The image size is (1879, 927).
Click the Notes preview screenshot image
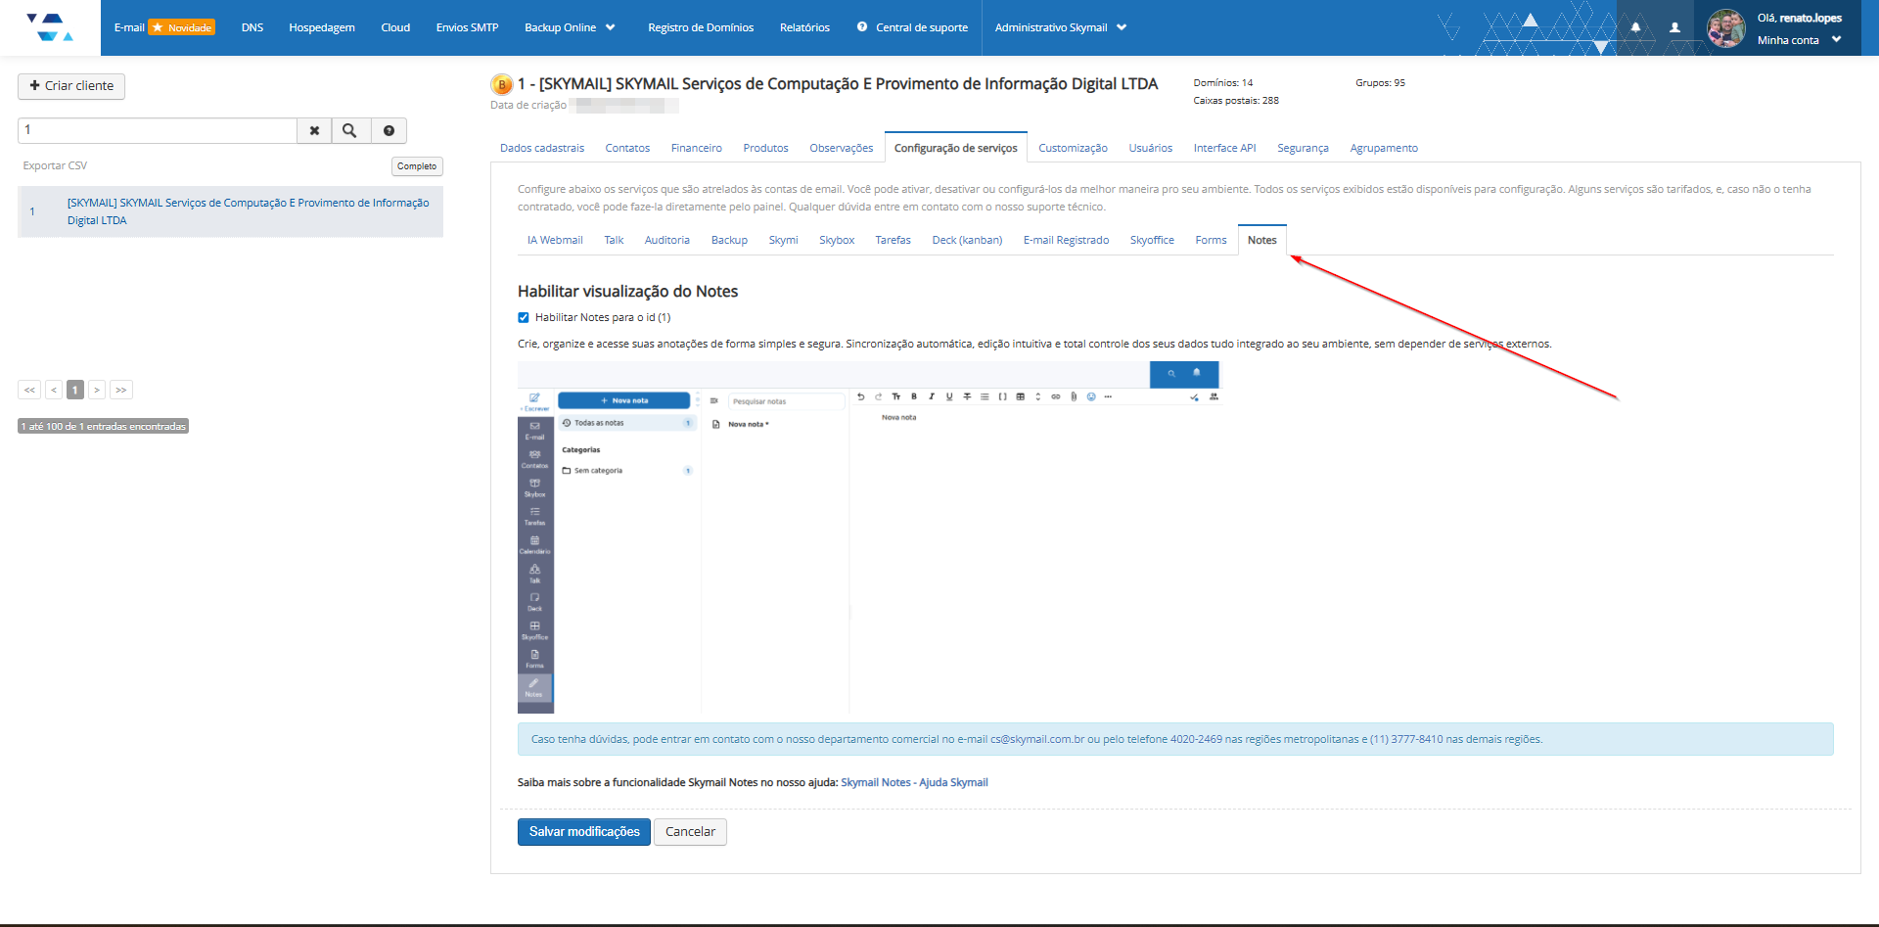click(868, 537)
